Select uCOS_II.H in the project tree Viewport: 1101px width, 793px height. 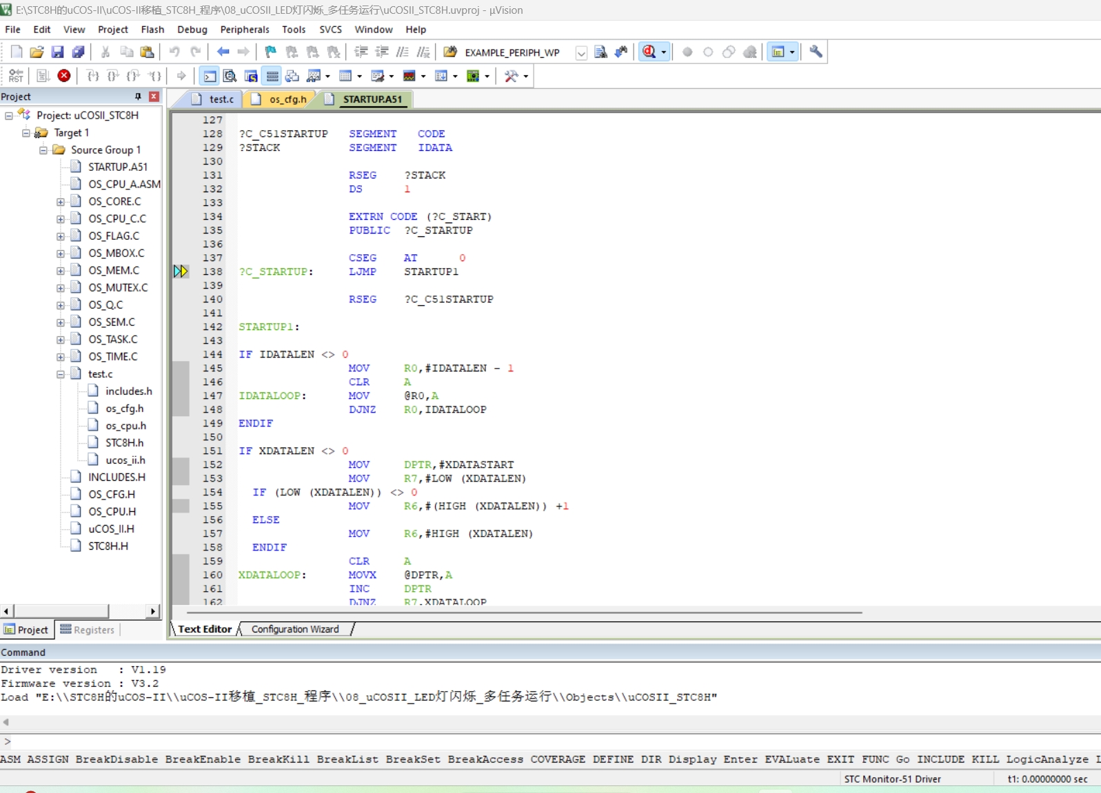point(111,528)
